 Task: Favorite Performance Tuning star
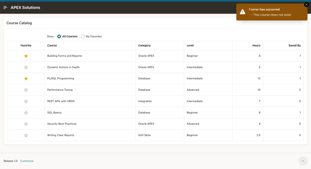click(x=26, y=90)
